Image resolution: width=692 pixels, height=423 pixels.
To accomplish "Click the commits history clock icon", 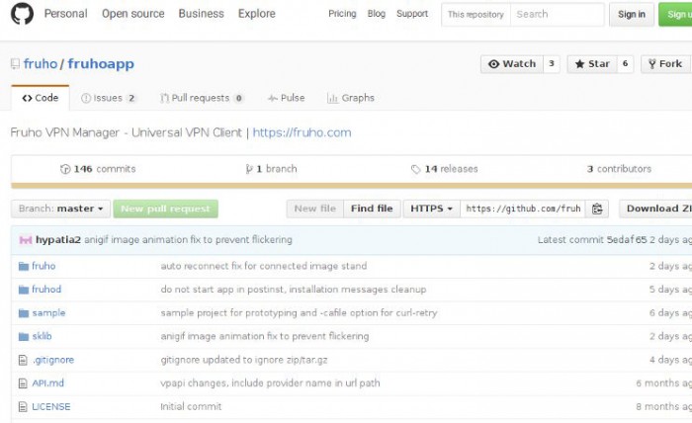I will [x=65, y=169].
